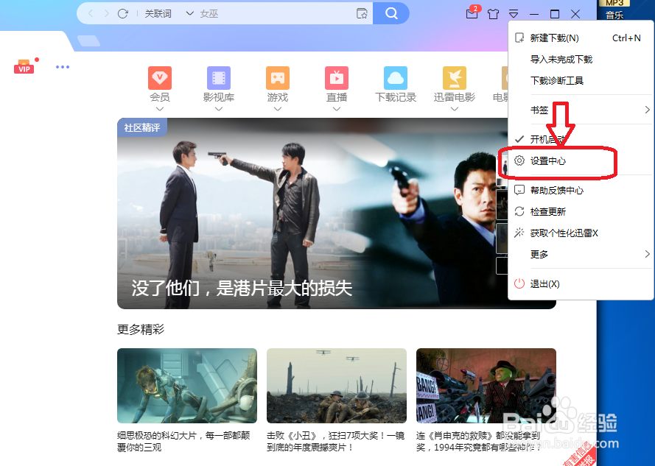655x466 pixels.
Task: Open the sci-fi movie thumbnail
Action: [x=187, y=386]
